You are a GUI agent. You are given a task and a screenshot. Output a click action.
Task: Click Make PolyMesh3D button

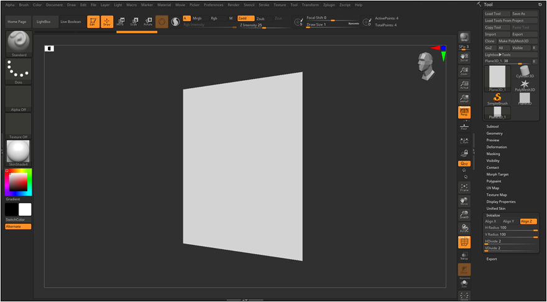point(514,41)
